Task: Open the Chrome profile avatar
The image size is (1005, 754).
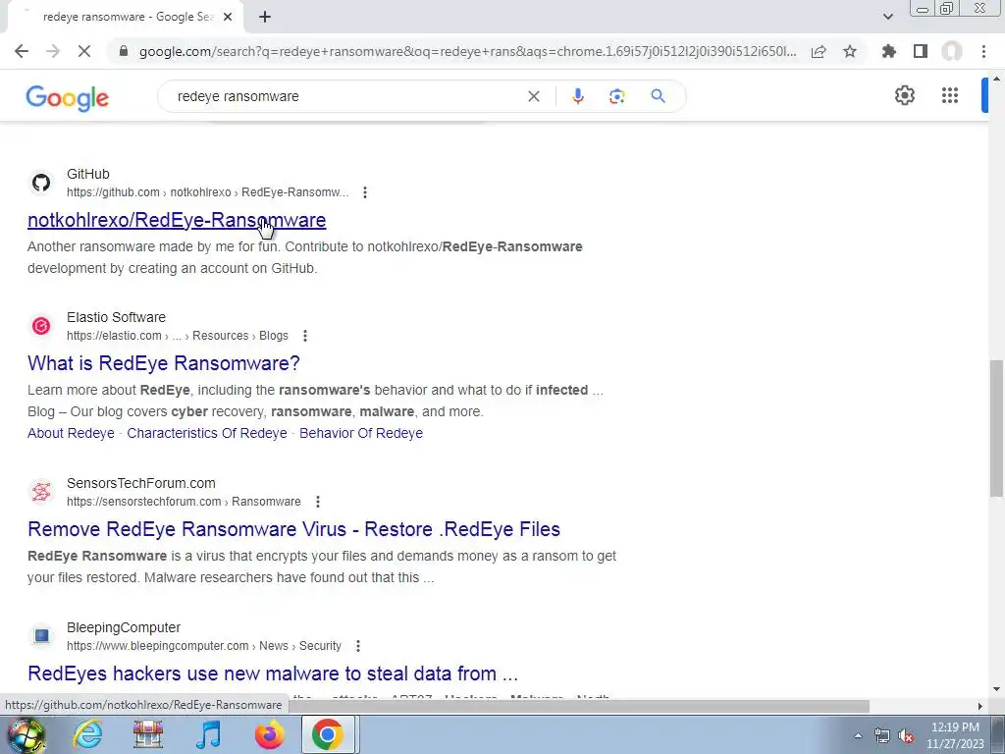Action: pyautogui.click(x=952, y=51)
